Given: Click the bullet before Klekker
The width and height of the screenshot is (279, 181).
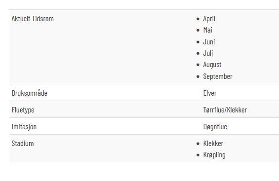Looking at the screenshot, I should point(198,144).
